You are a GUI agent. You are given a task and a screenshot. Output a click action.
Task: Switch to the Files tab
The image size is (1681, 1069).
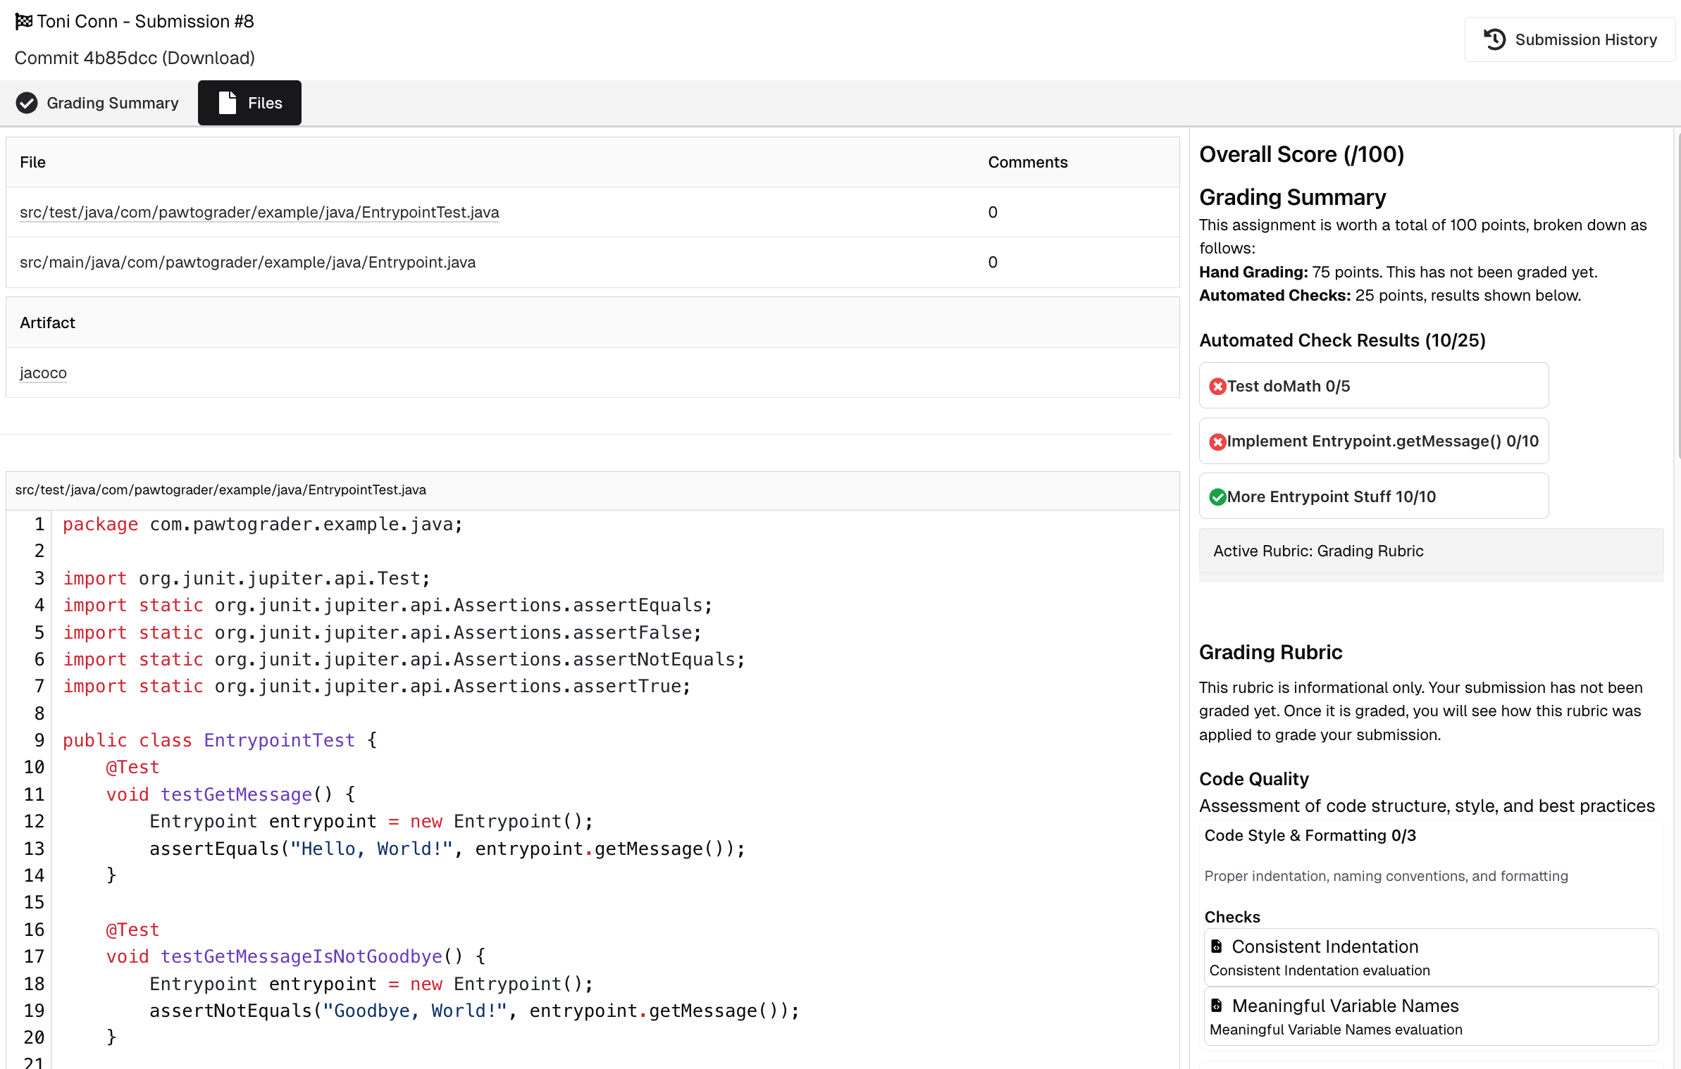[x=249, y=102]
